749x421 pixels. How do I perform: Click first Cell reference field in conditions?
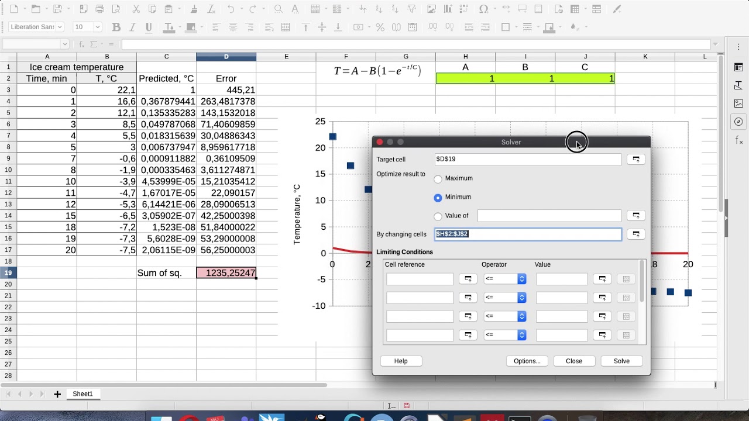click(x=420, y=279)
